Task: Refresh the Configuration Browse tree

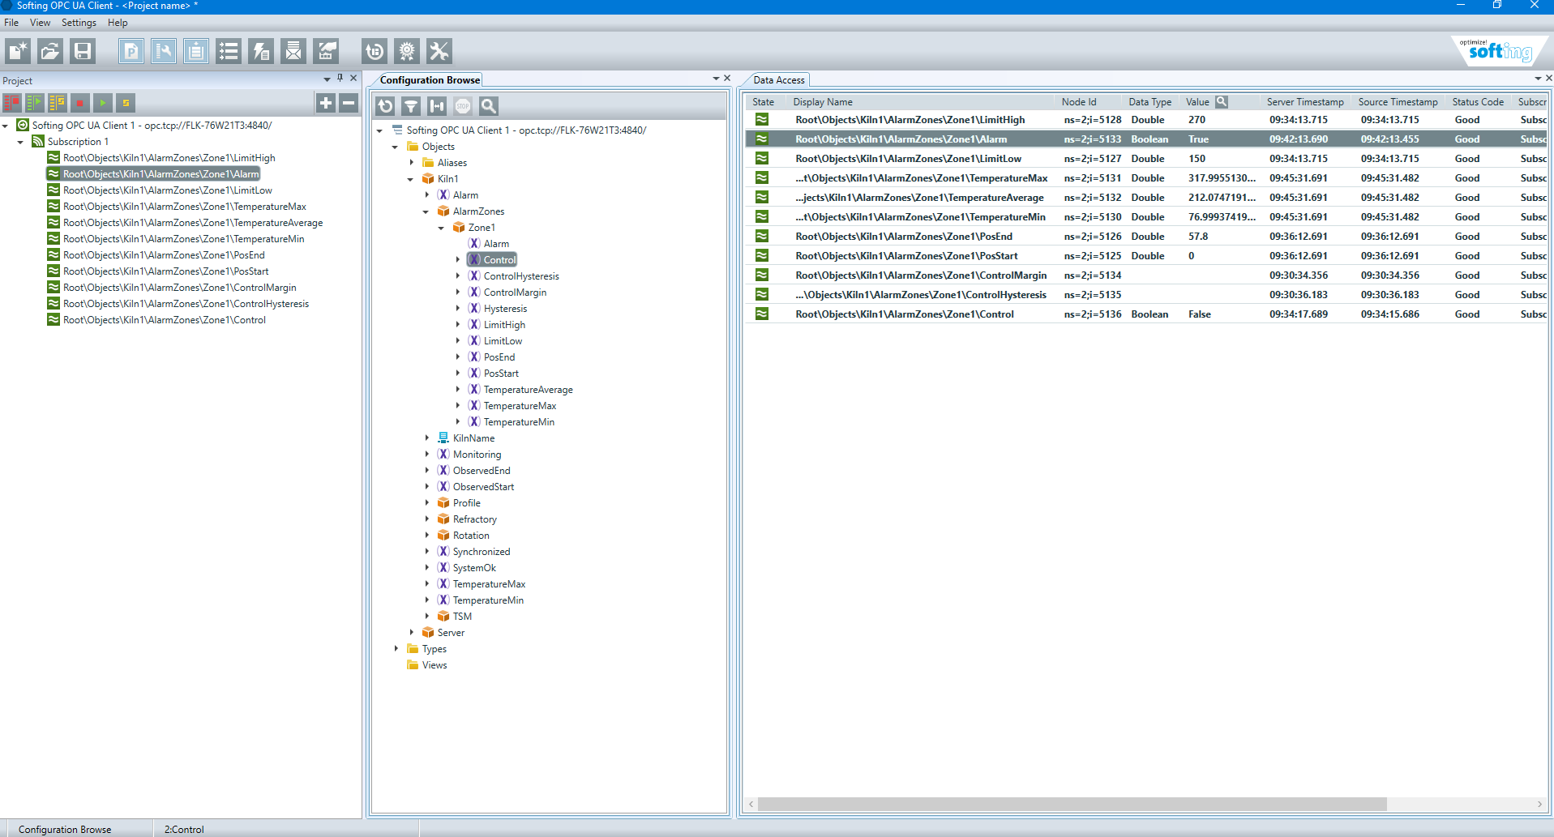Action: click(x=386, y=106)
